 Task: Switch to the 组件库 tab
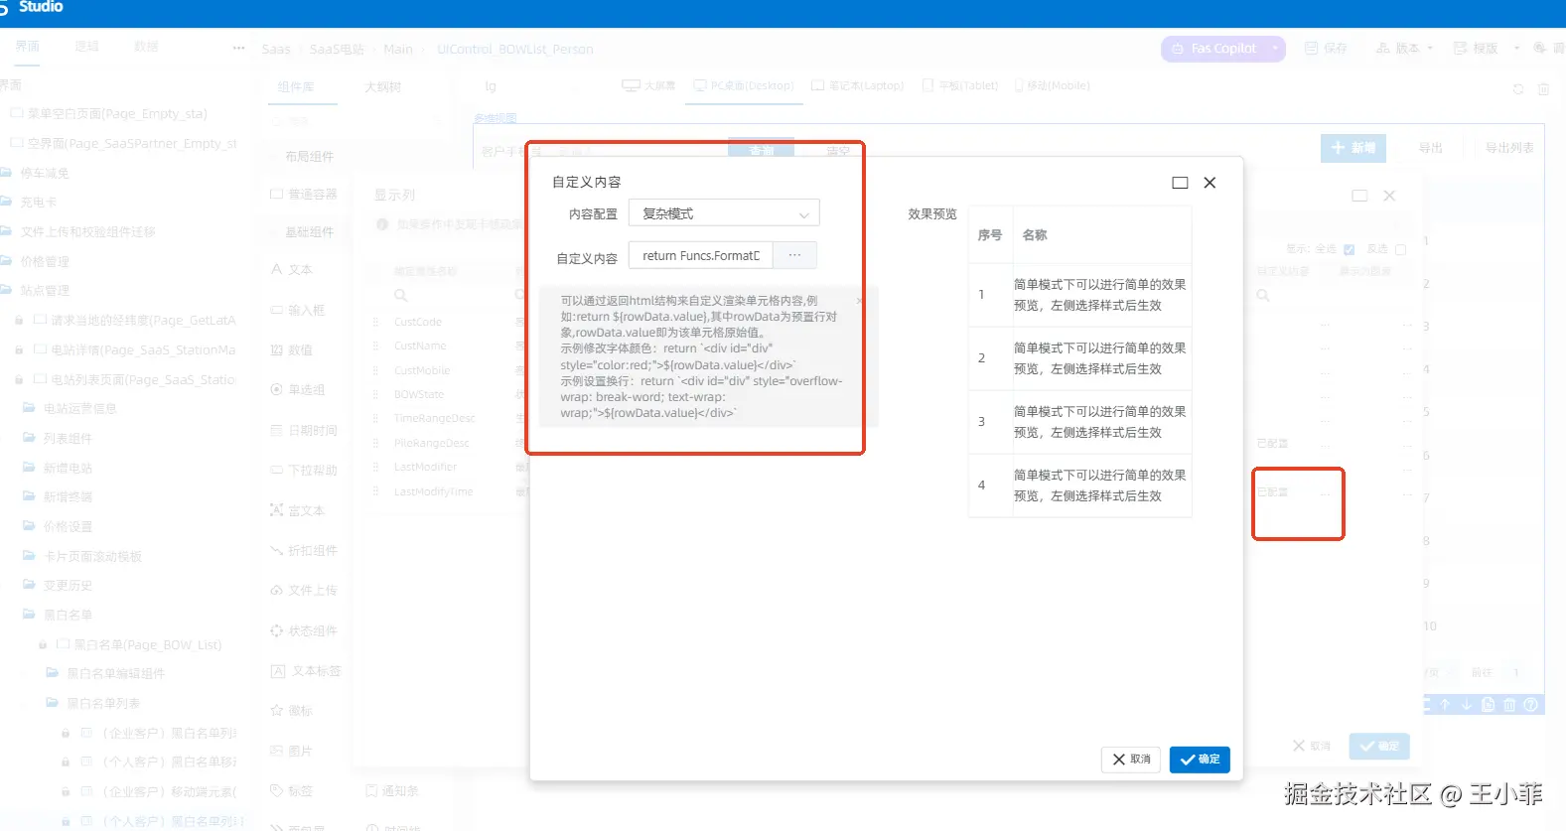tap(296, 87)
